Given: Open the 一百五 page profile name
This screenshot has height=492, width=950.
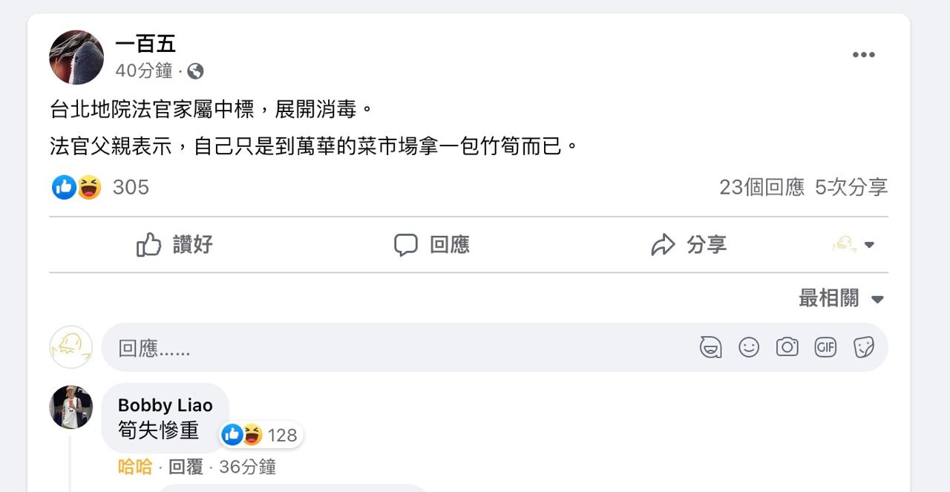Looking at the screenshot, I should pyautogui.click(x=145, y=44).
